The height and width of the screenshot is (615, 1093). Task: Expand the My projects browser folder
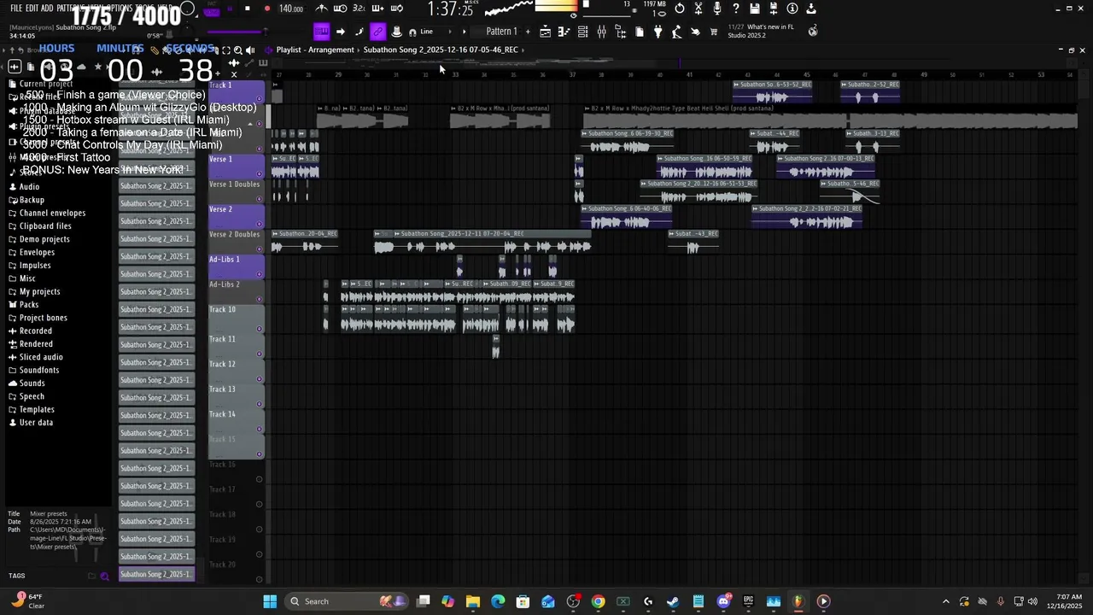pos(39,291)
